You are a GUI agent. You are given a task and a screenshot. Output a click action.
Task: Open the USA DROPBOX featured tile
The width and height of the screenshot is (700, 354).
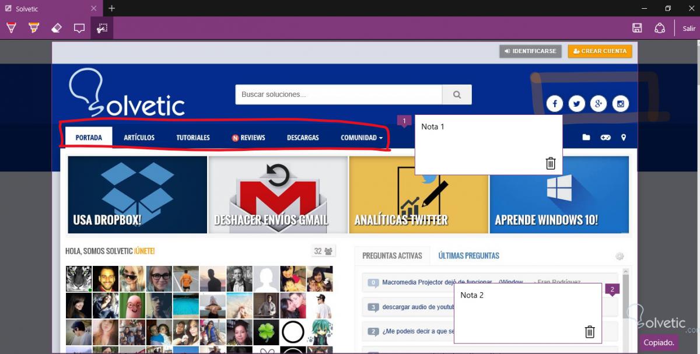tap(138, 195)
